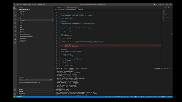
Task: Open the Manage gear icon
Action: click(x=15, y=94)
